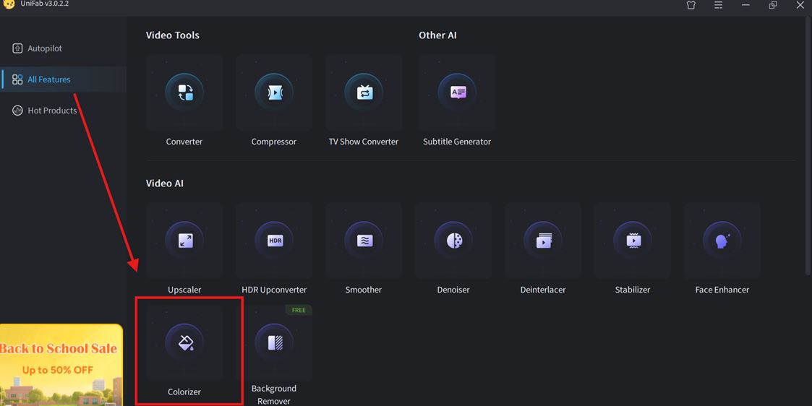Launch the Compressor feature

click(x=274, y=93)
